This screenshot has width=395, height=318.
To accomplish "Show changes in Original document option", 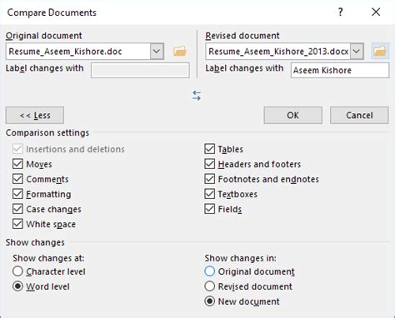I will pyautogui.click(x=210, y=271).
